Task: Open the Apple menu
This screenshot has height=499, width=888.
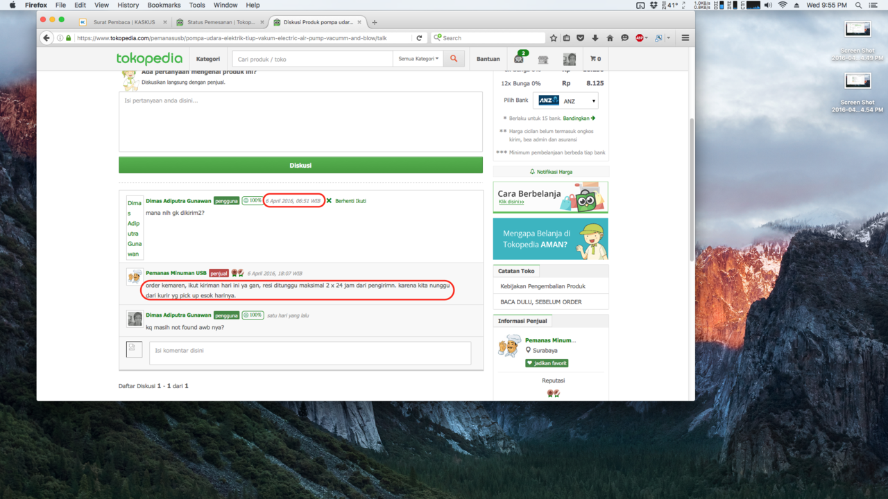Action: (x=12, y=5)
